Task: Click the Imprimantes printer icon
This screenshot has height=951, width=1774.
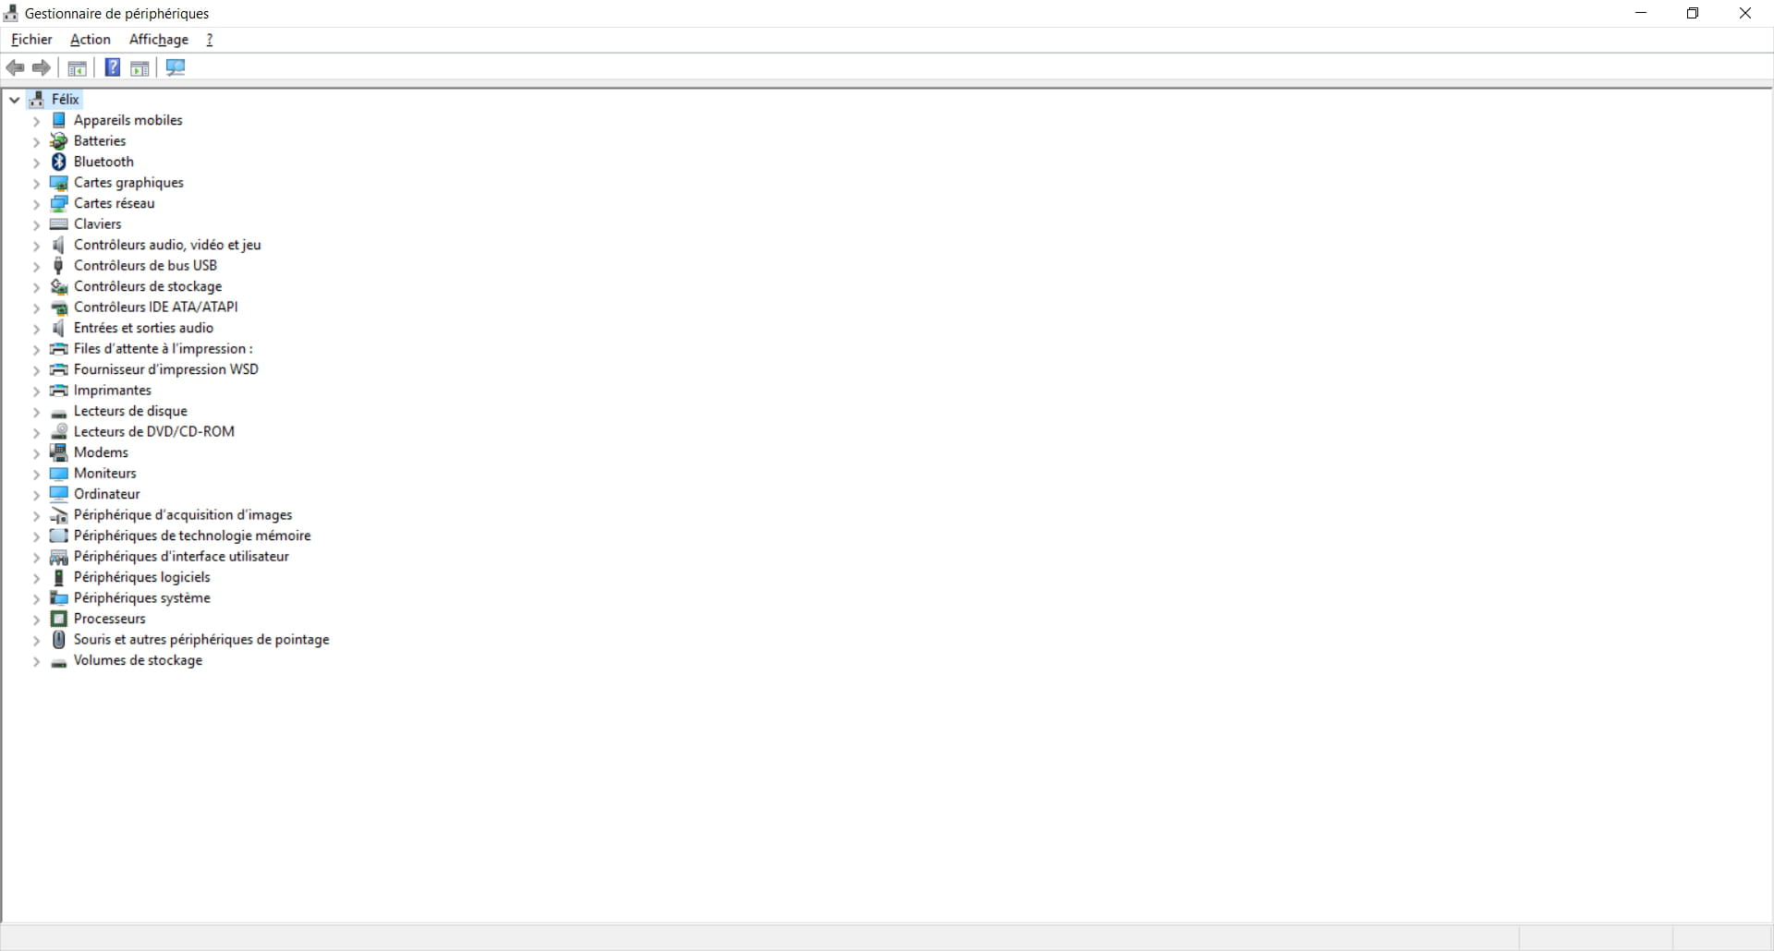Action: (59, 390)
